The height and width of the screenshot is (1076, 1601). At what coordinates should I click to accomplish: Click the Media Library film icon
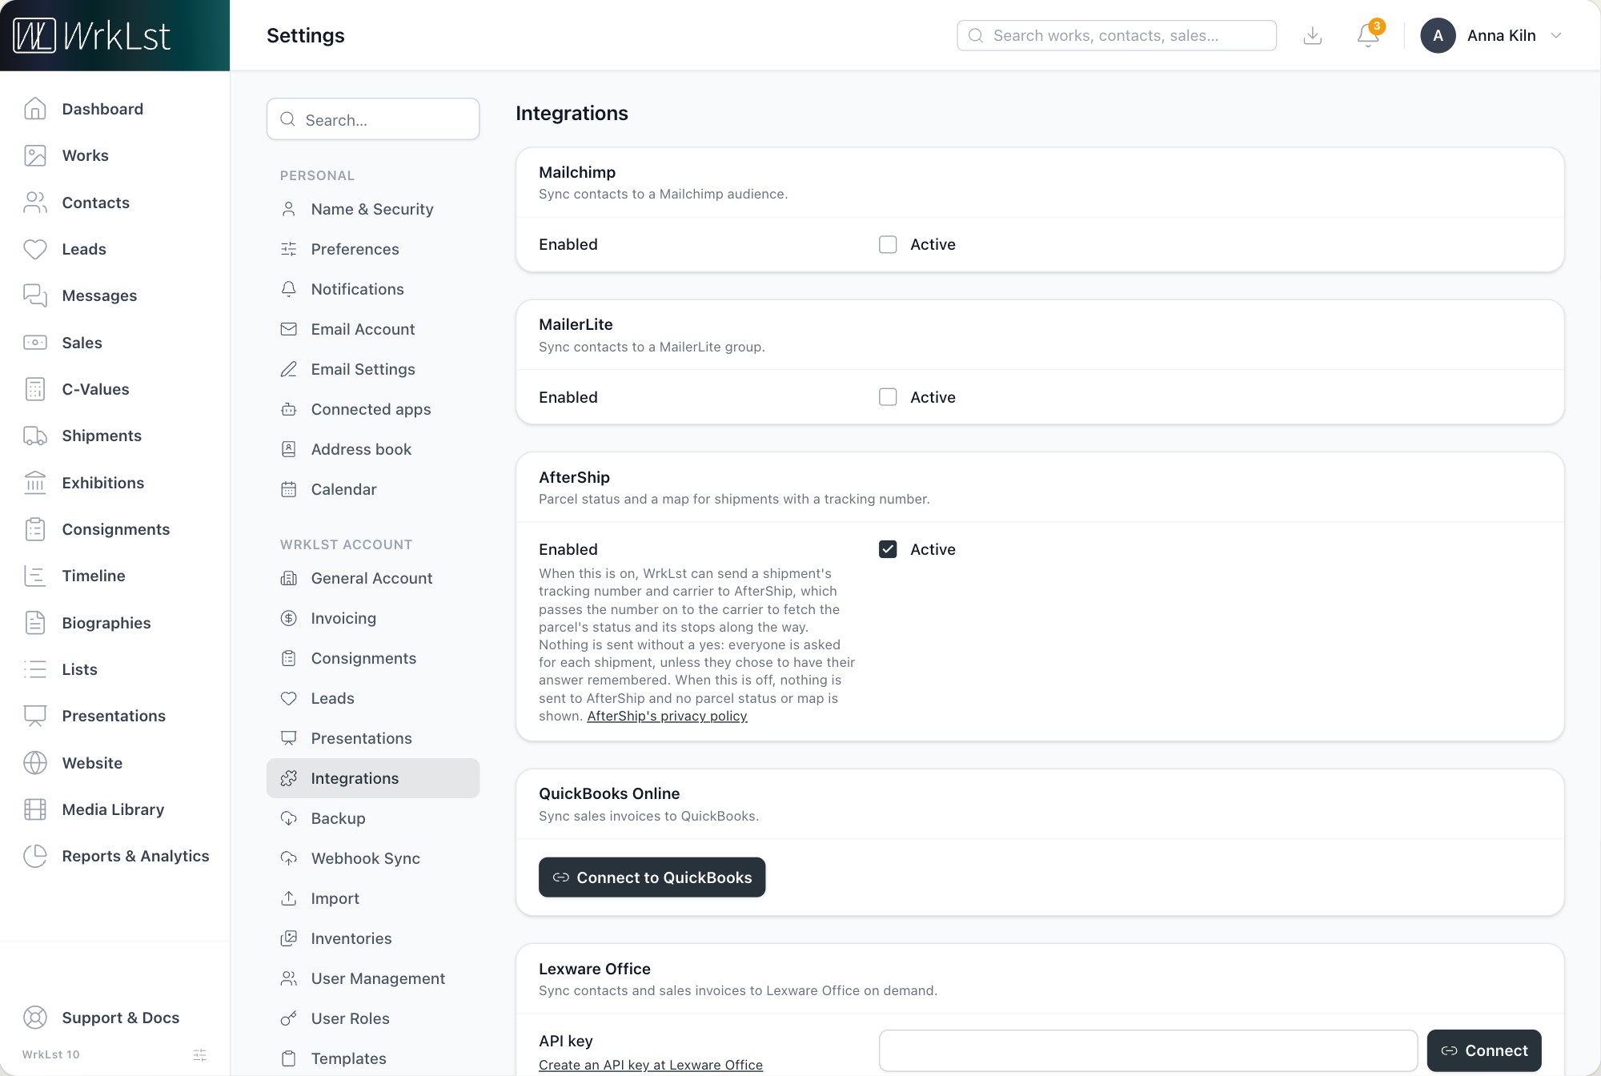tap(35, 809)
